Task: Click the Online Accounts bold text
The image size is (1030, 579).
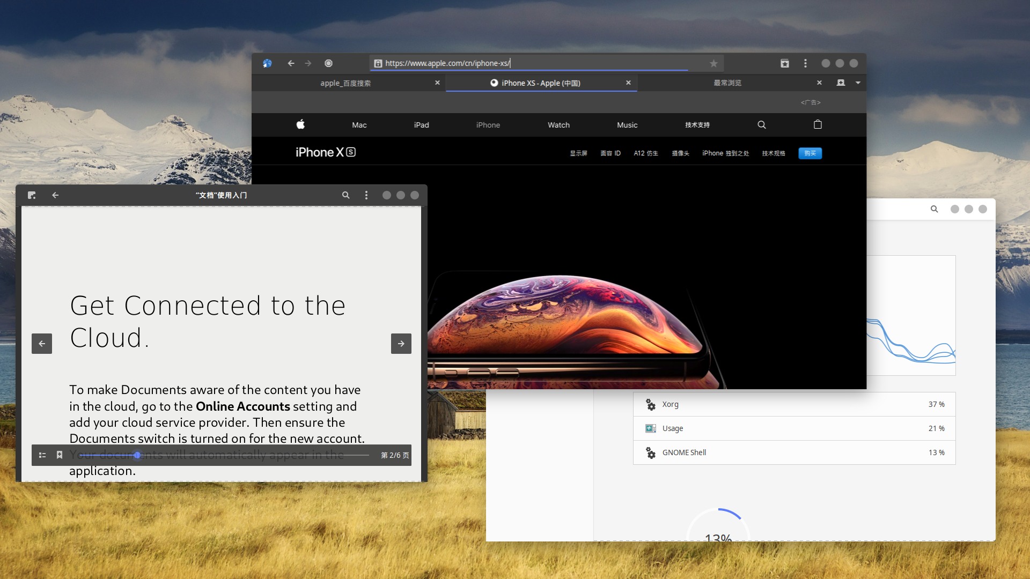Action: [243, 406]
